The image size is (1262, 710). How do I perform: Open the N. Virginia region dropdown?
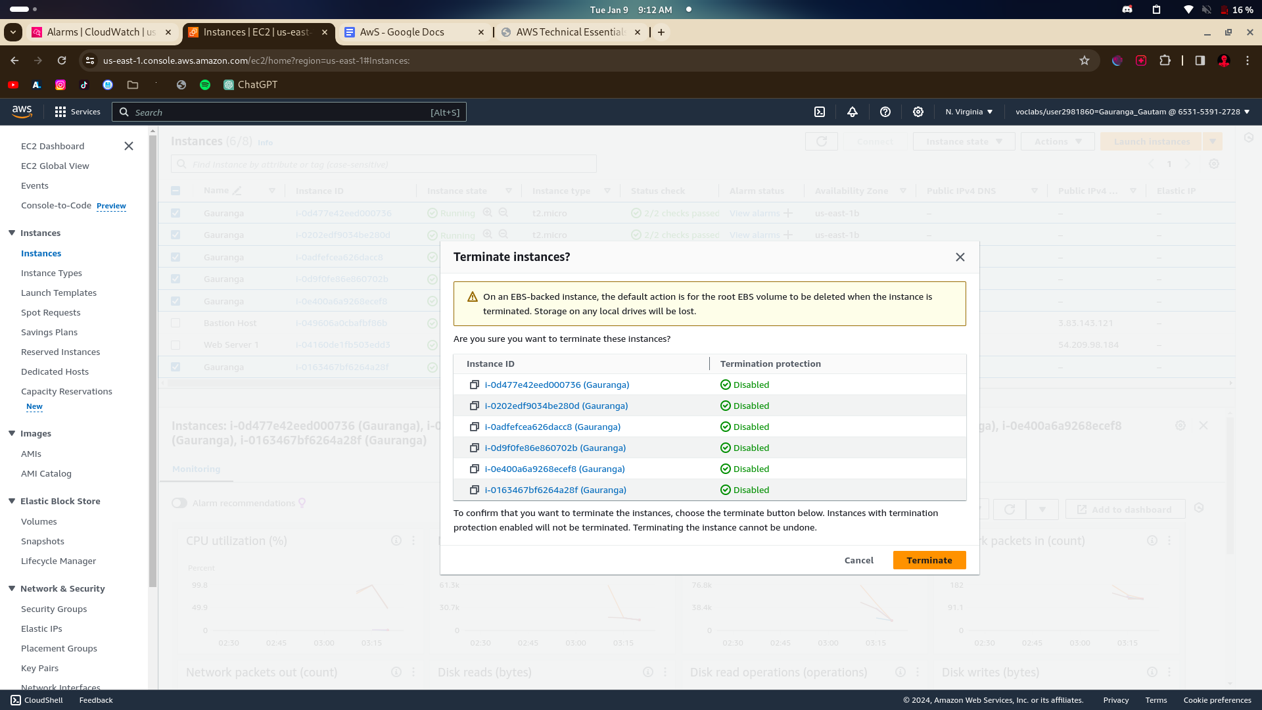click(969, 112)
